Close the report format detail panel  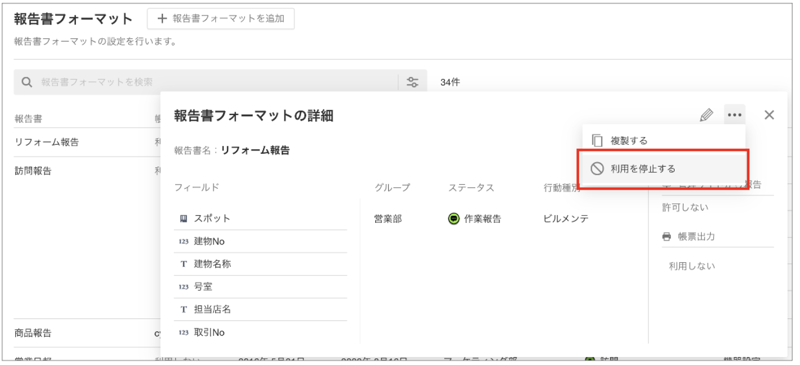[770, 115]
